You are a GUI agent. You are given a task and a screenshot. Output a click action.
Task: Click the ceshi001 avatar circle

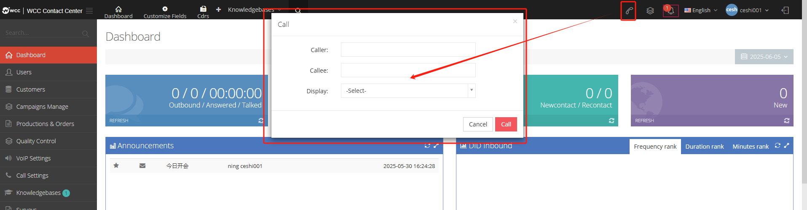(732, 10)
